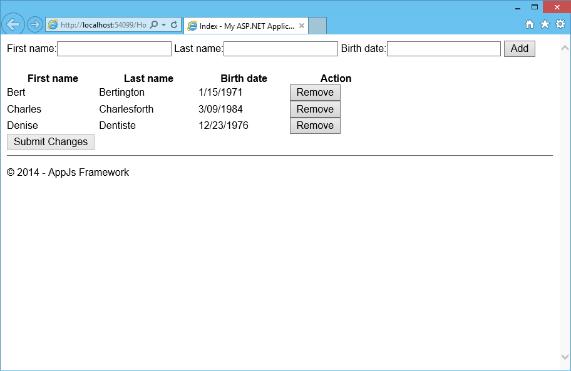Open the Home icon in browser toolbar

[530, 24]
